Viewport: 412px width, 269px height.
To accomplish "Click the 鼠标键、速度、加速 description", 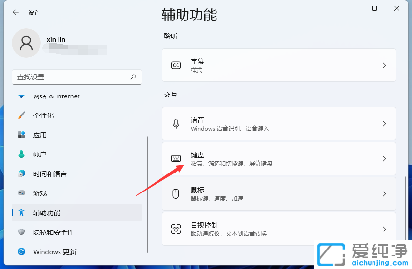I will pyautogui.click(x=217, y=199).
